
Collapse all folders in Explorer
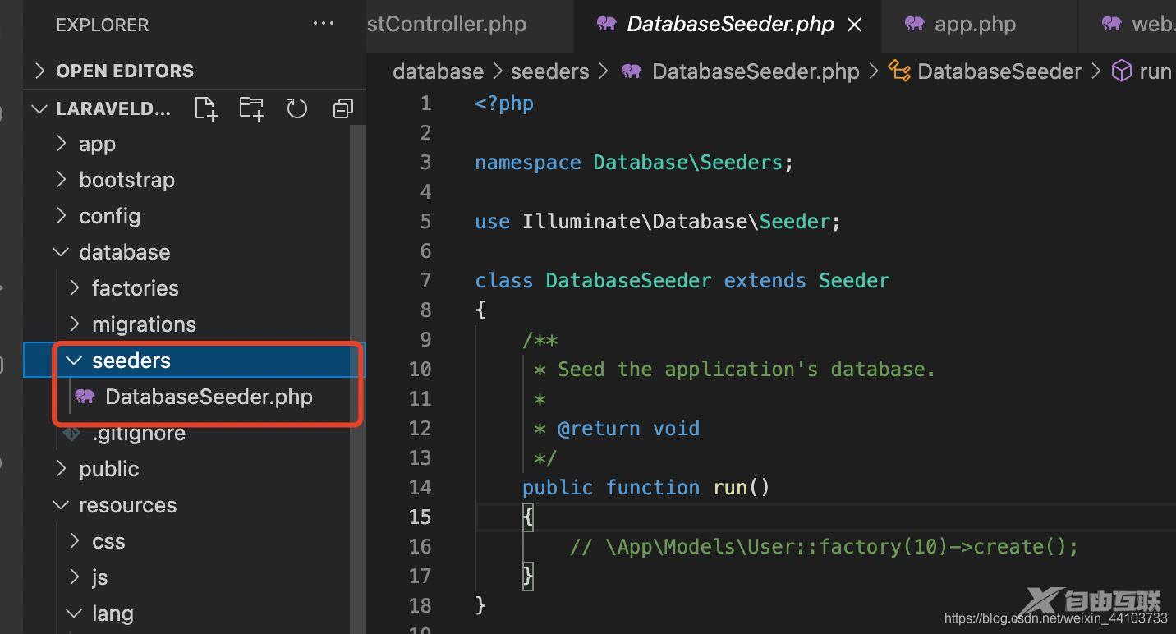pyautogui.click(x=342, y=108)
